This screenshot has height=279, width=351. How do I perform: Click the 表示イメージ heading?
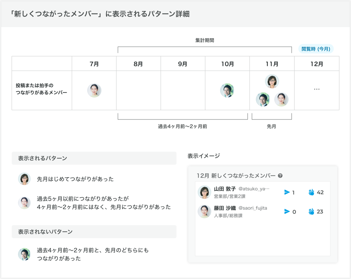[204, 156]
